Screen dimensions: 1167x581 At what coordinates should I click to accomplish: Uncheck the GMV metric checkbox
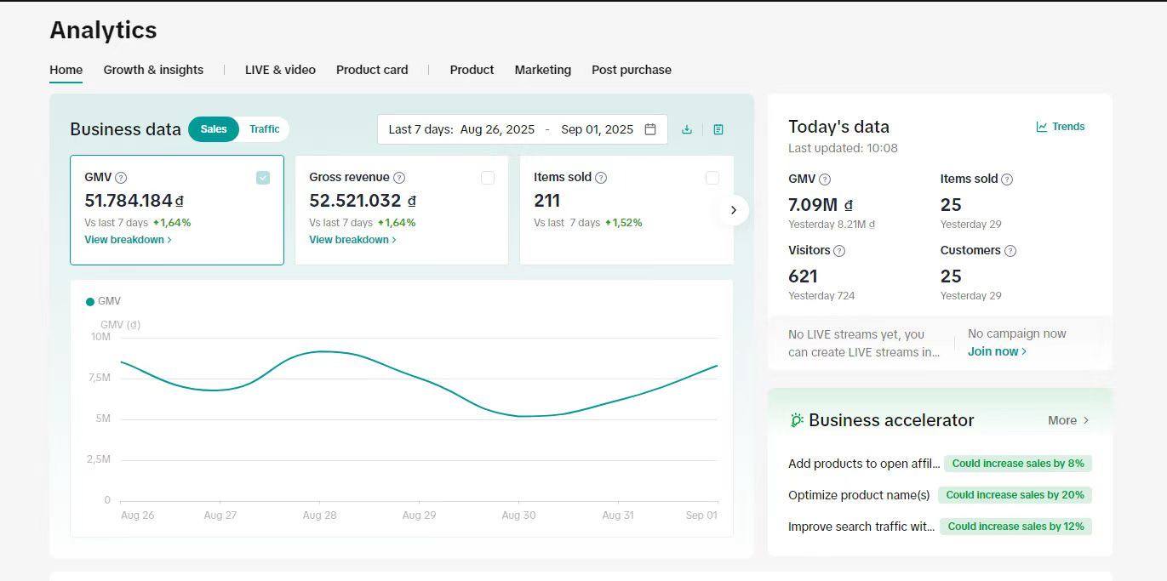tap(263, 178)
